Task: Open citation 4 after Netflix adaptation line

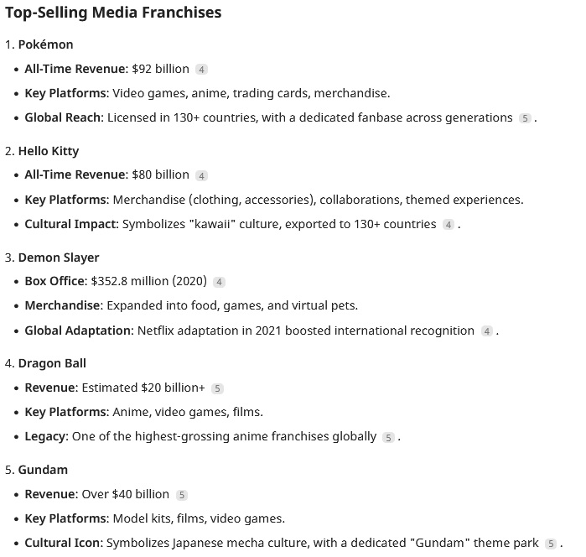Action: point(486,331)
